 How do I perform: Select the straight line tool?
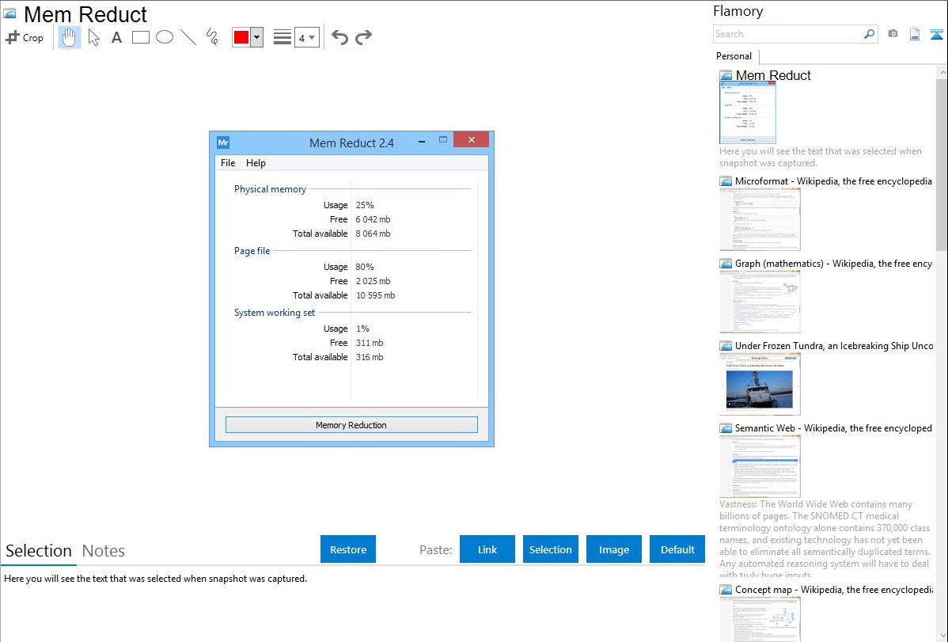click(188, 37)
